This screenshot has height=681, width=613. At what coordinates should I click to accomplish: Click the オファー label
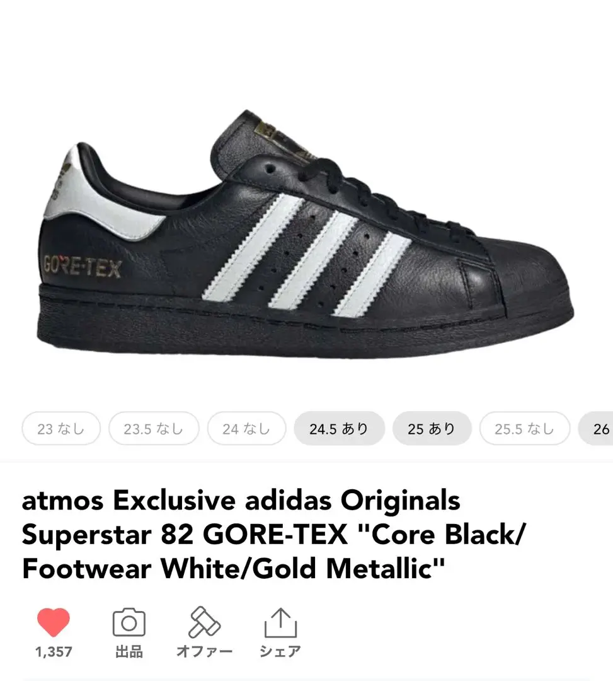pos(204,651)
